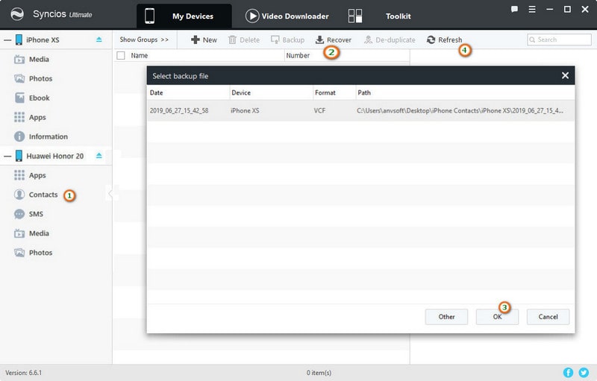This screenshot has width=597, height=381.
Task: Open the hamburger menu icon
Action: click(532, 9)
